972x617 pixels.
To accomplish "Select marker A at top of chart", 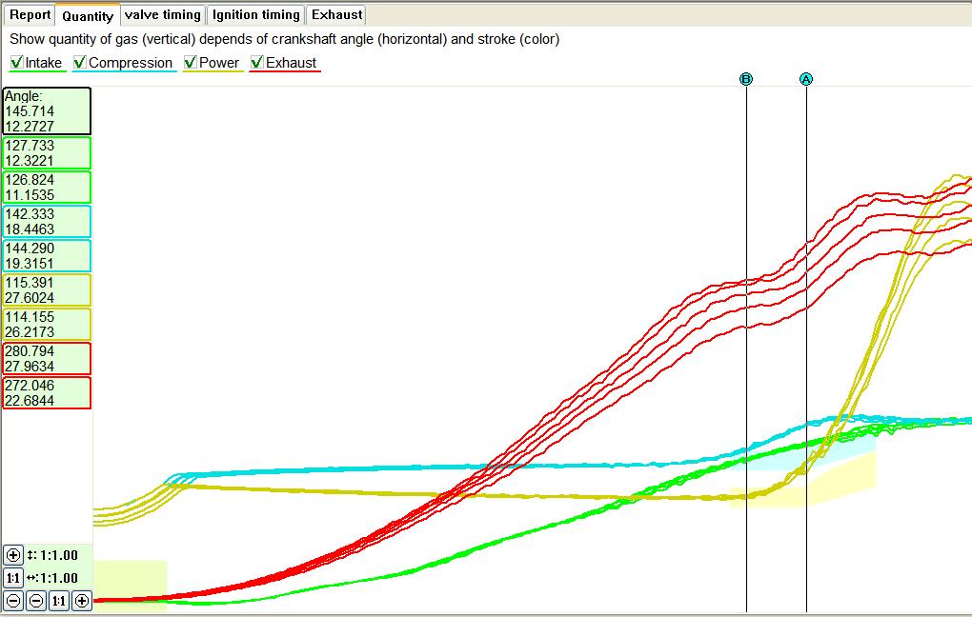I will [806, 79].
